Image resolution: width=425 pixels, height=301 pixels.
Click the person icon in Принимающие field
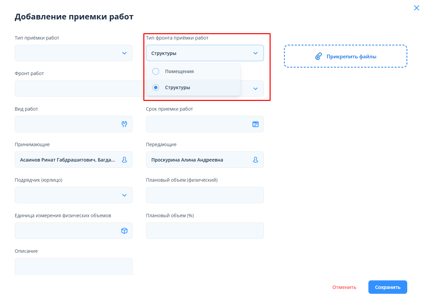click(124, 160)
